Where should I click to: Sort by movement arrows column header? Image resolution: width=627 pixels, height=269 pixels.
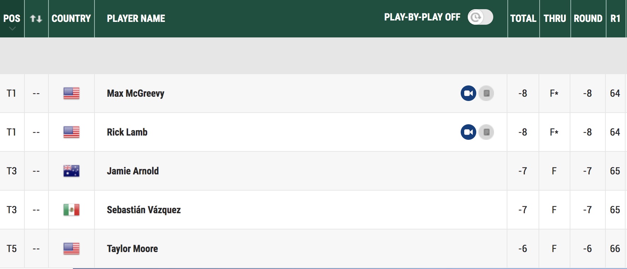pos(36,18)
